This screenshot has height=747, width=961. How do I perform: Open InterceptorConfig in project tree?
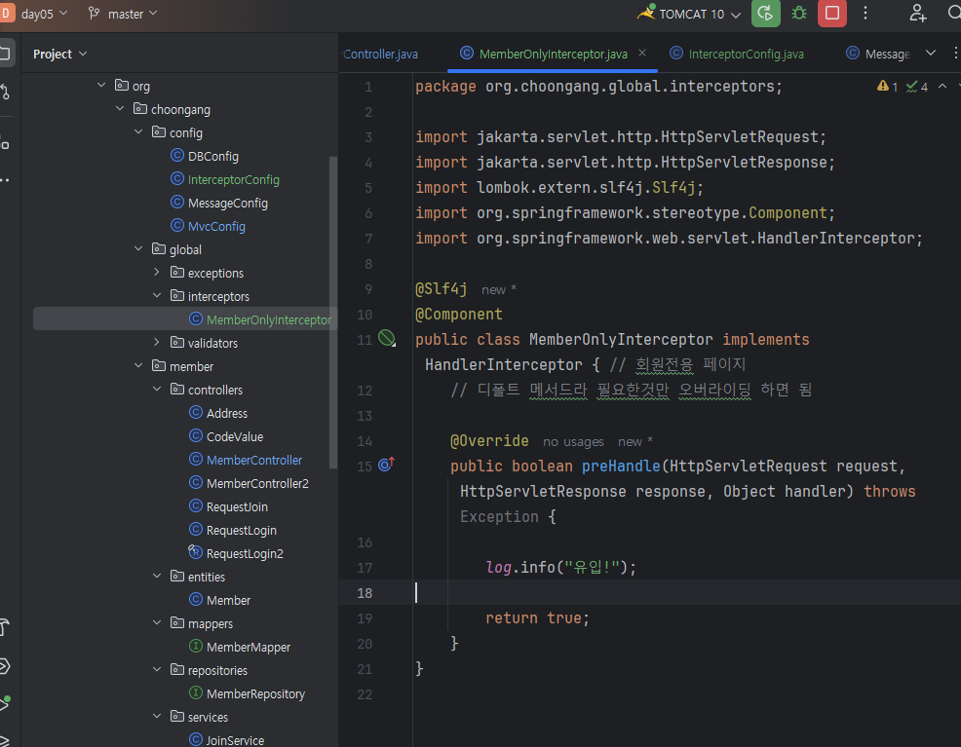[225, 179]
